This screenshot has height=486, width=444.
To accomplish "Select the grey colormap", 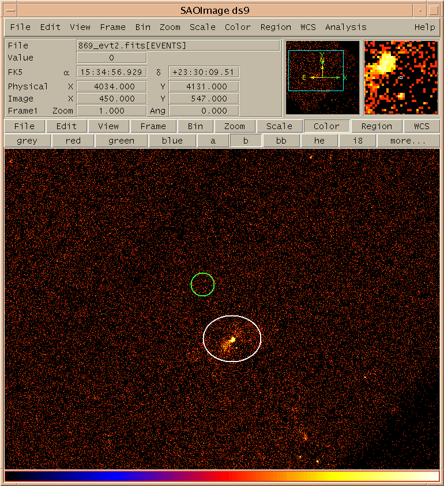I will [x=27, y=141].
